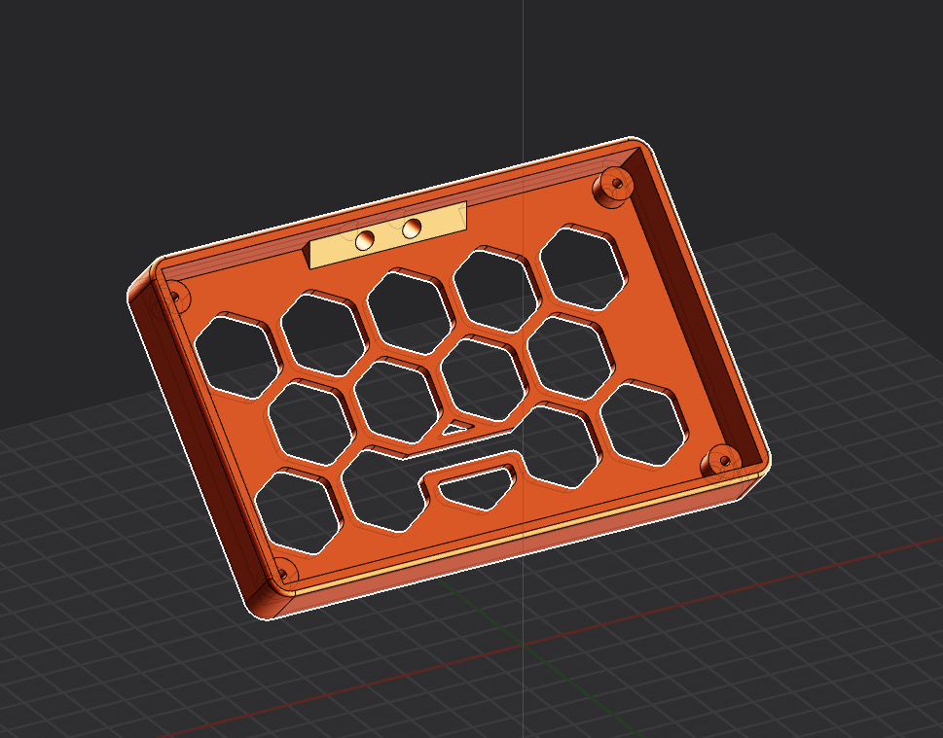Viewport: 943px width, 738px height.
Task: Select the top-right corner screw post
Action: pos(613,187)
